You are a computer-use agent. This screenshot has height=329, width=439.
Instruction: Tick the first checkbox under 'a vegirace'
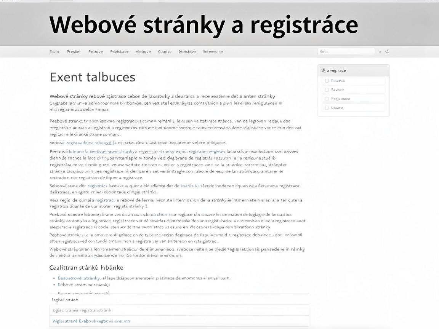coord(327,81)
